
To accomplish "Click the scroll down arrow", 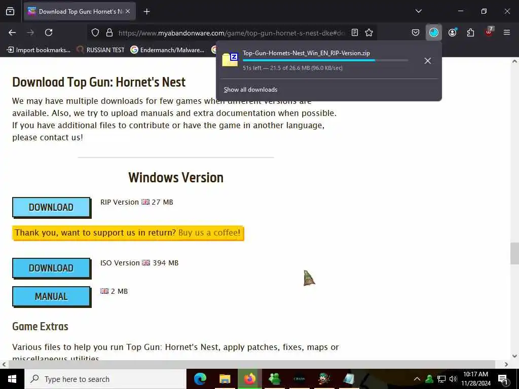I will (x=514, y=356).
